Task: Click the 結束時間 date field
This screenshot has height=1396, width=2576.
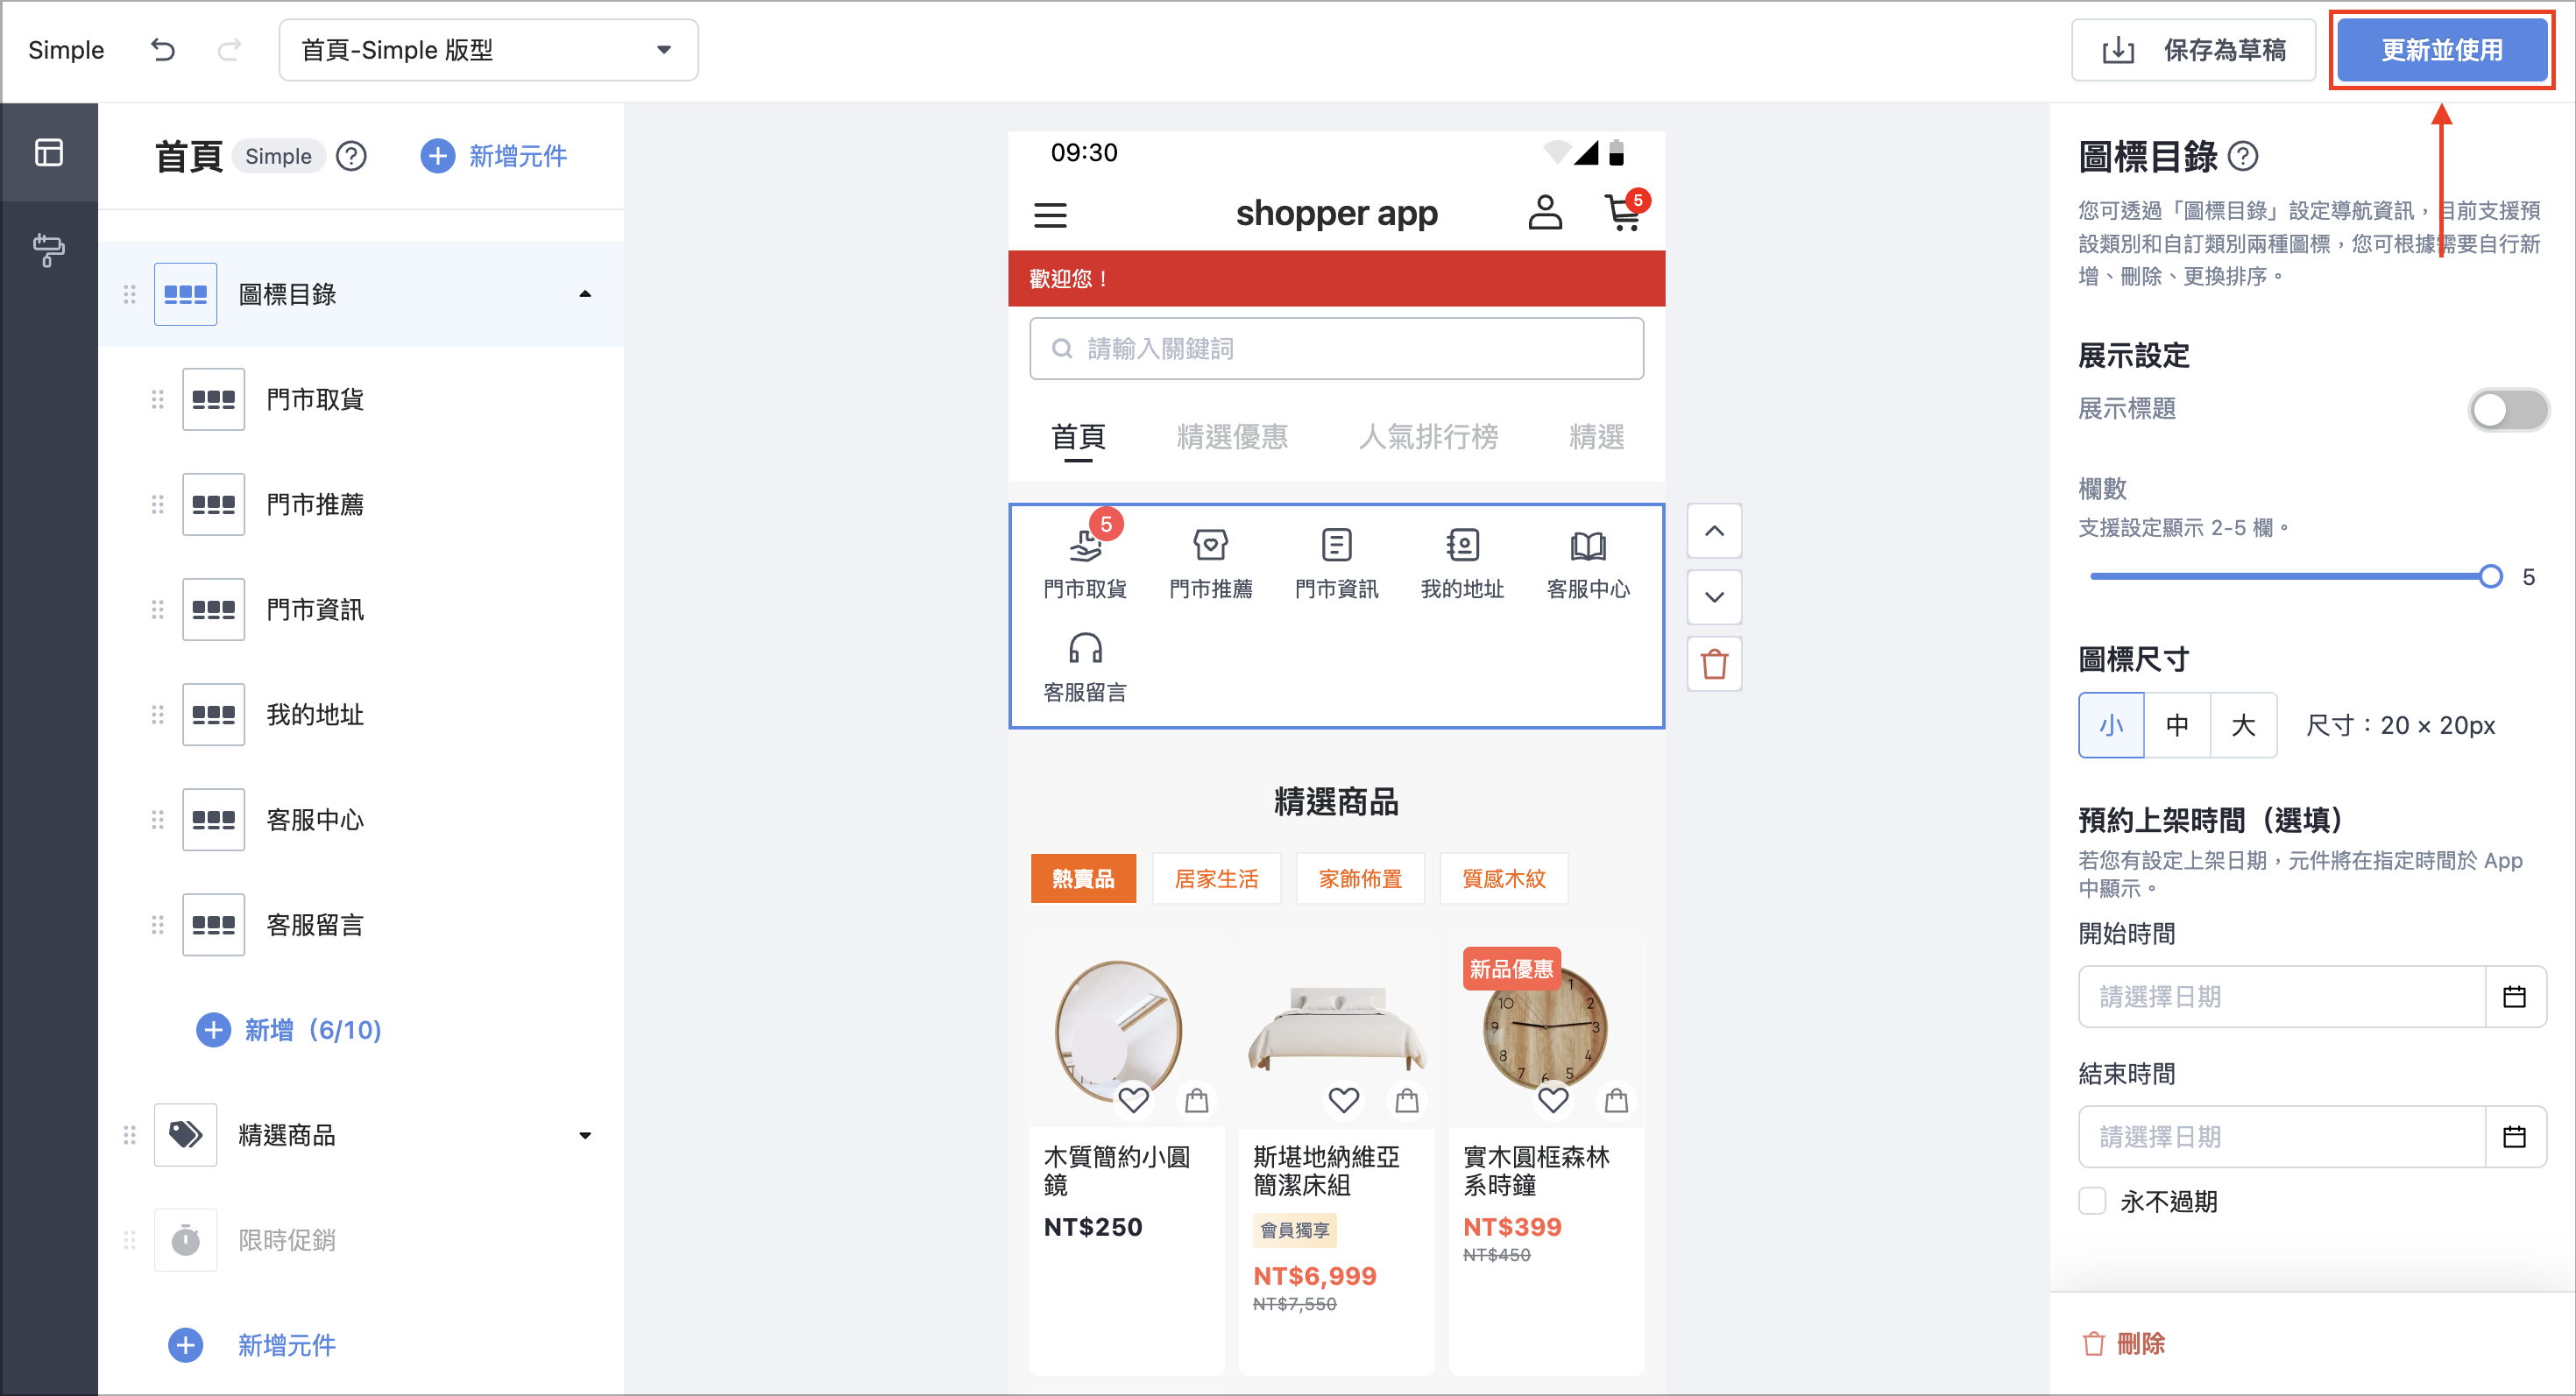Action: [x=2281, y=1136]
